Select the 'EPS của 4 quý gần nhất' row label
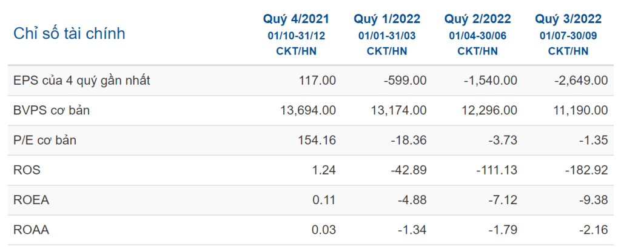The height and width of the screenshot is (249, 621). 81,81
